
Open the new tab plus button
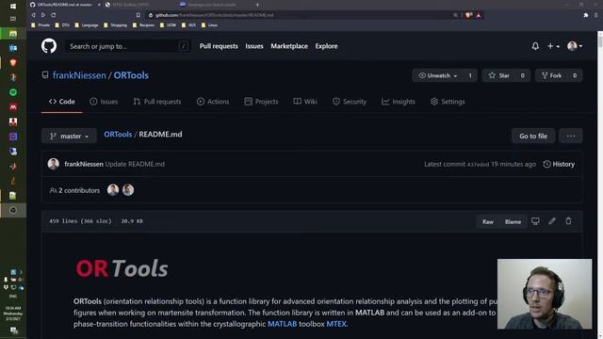(x=257, y=5)
